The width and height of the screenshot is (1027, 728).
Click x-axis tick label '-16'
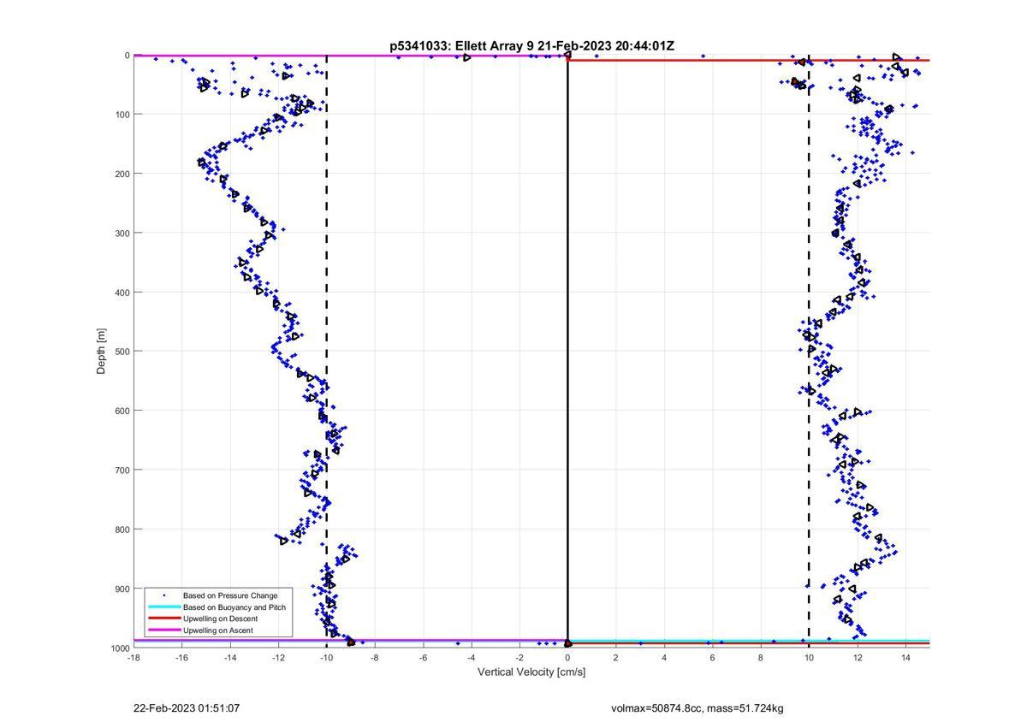[181, 658]
